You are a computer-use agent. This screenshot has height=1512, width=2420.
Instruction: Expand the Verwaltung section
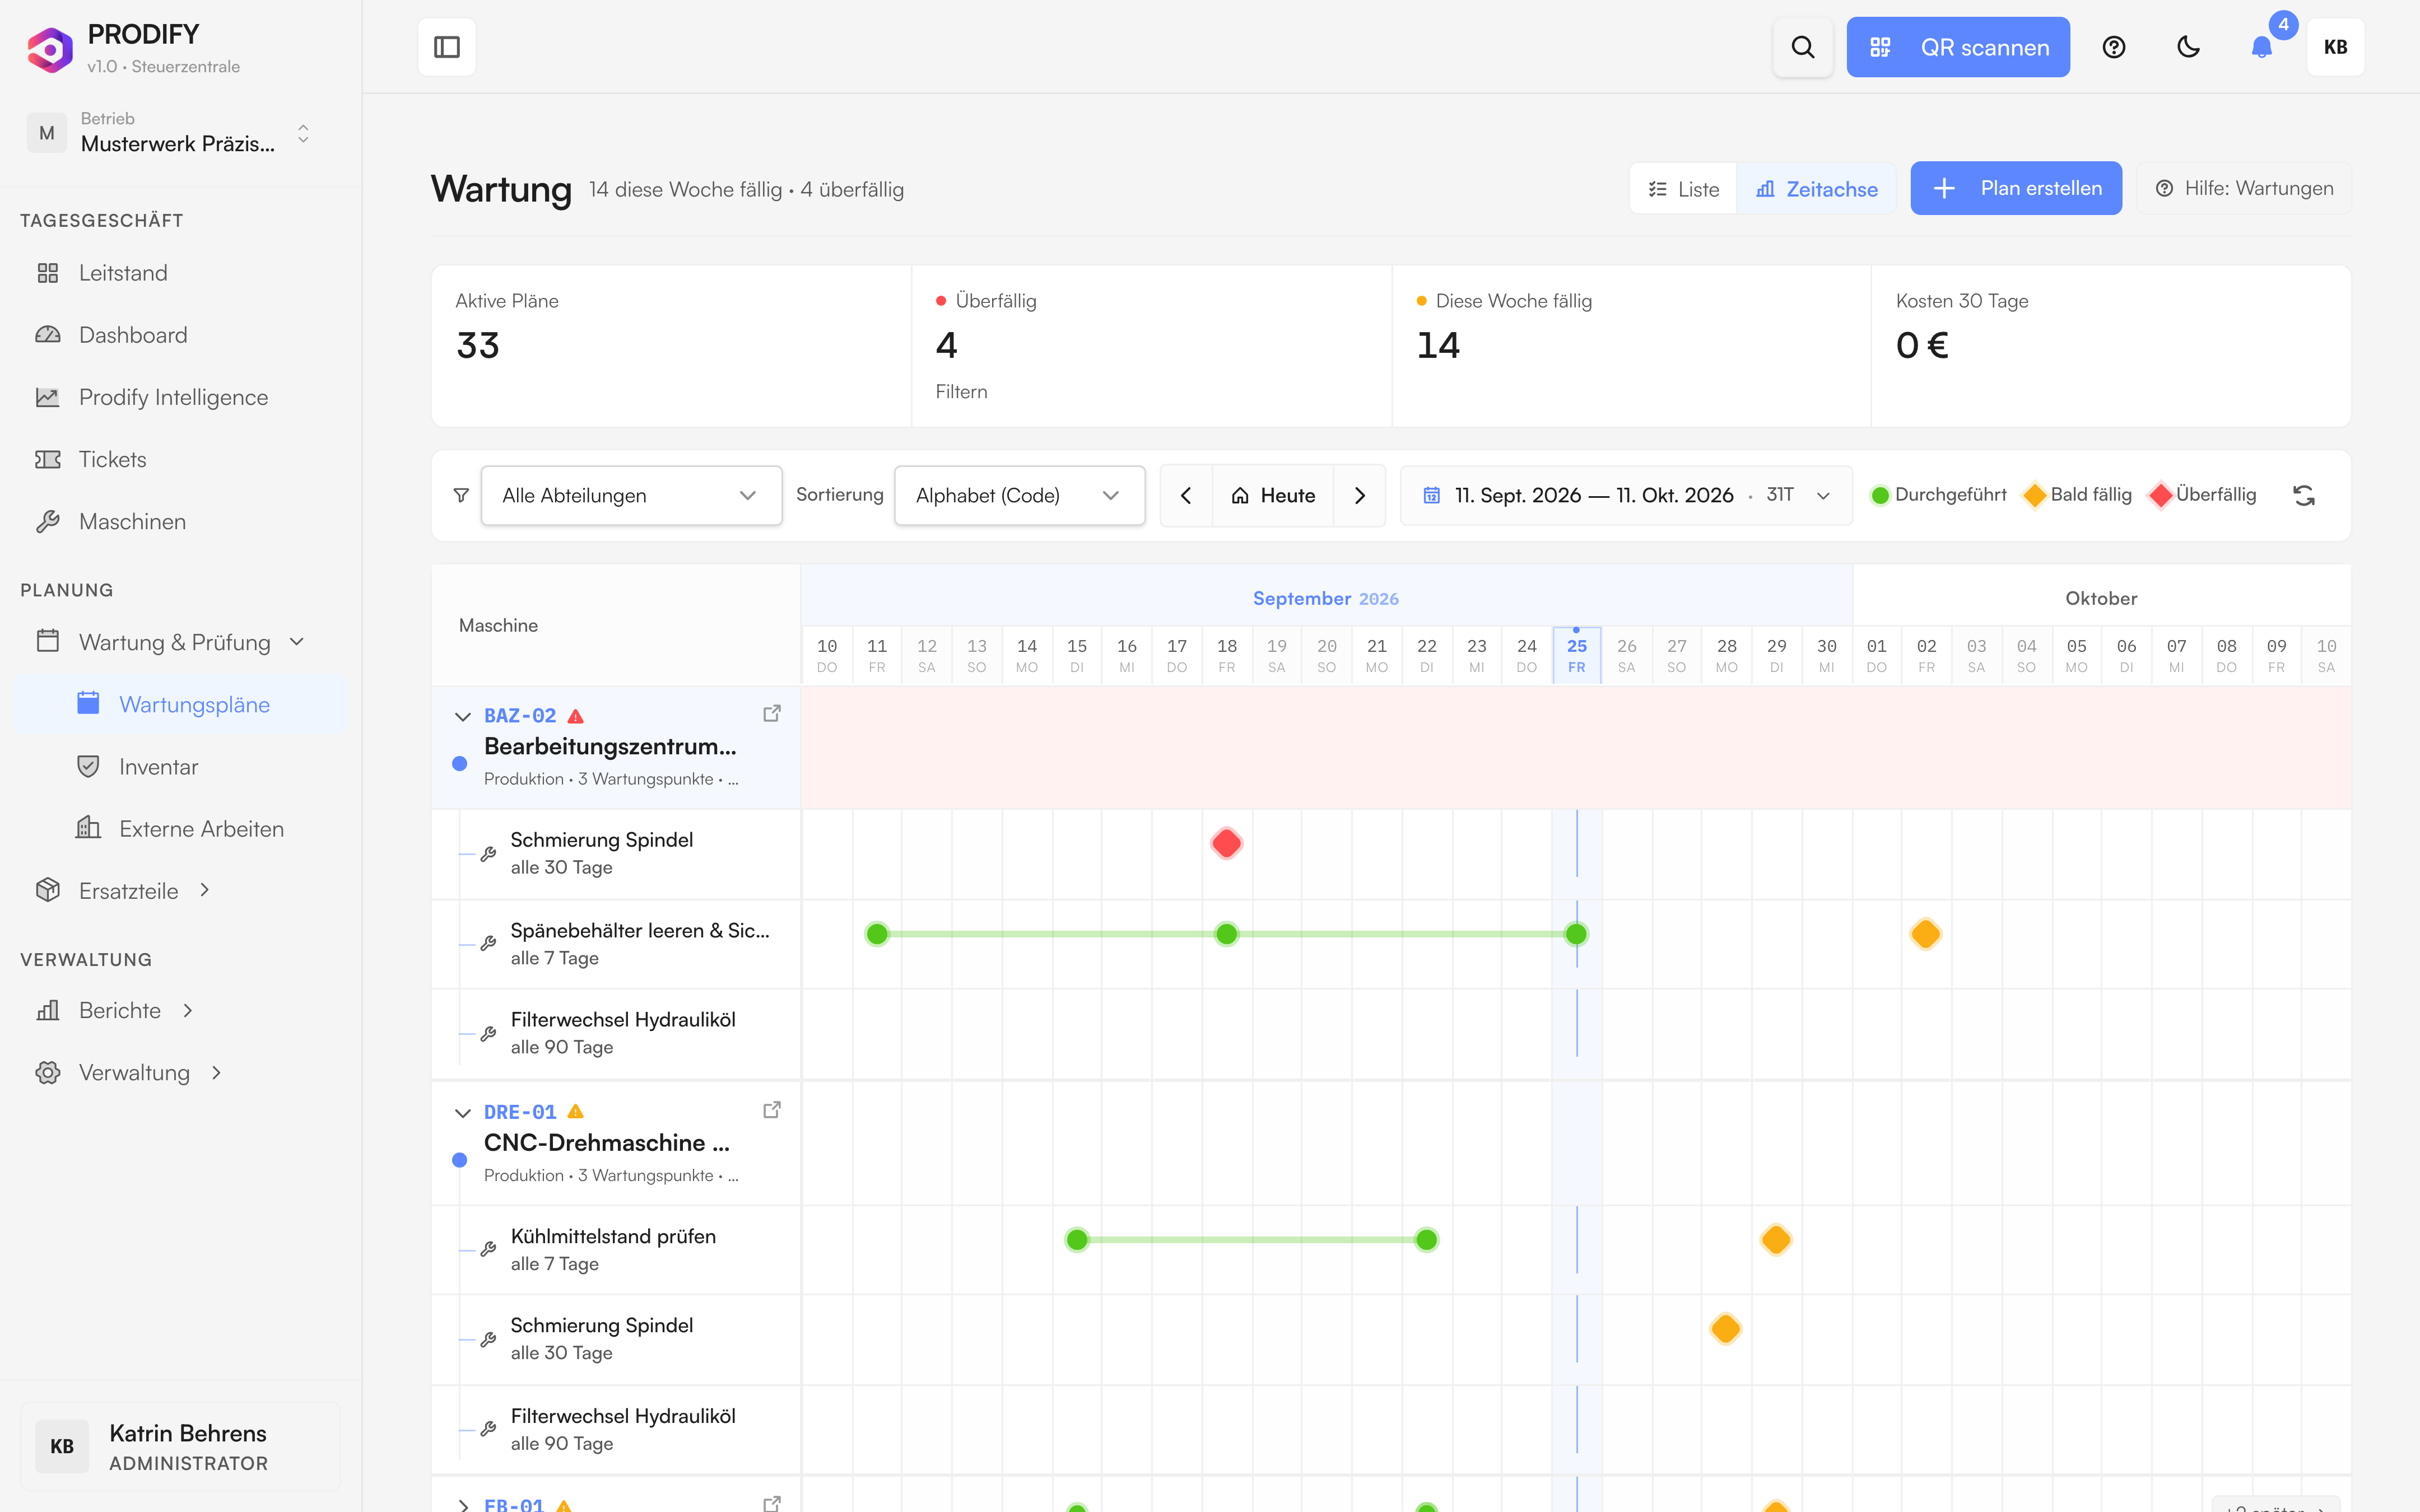tap(180, 1072)
